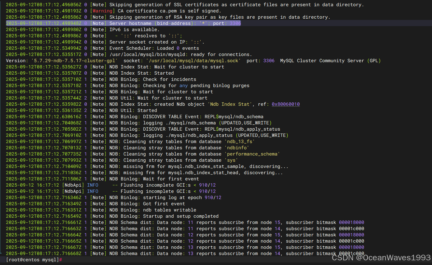This screenshot has width=432, height=265.
Task: Click 'NDB Util: Wait for cluster to start'
Action: [158, 98]
